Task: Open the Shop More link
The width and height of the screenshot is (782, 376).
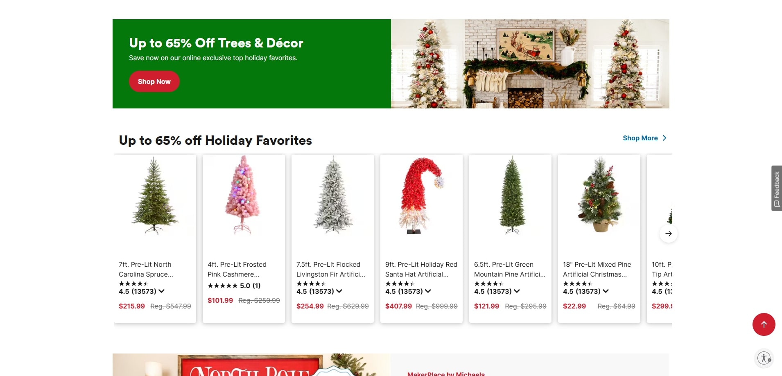Action: click(x=640, y=138)
